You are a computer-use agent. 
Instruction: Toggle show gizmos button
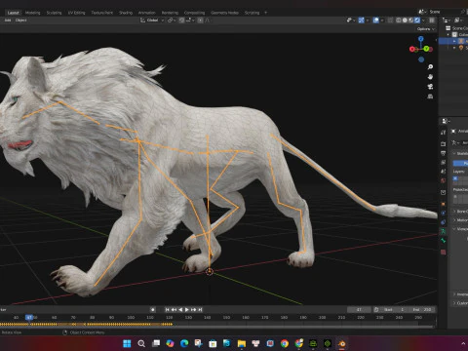point(361,20)
